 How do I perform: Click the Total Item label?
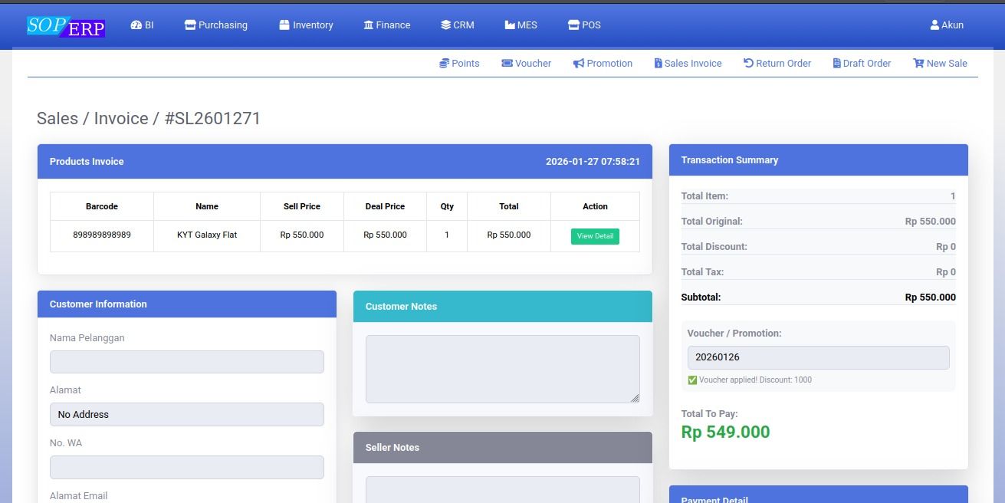704,196
